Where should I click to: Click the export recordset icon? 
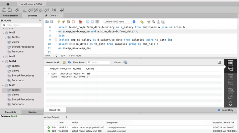coord(125,62)
